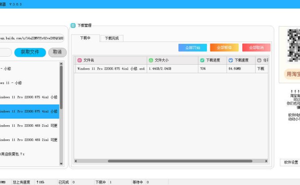Click the download management panel icon
Image resolution: width=300 pixels, height=185 pixels.
[x=73, y=25]
